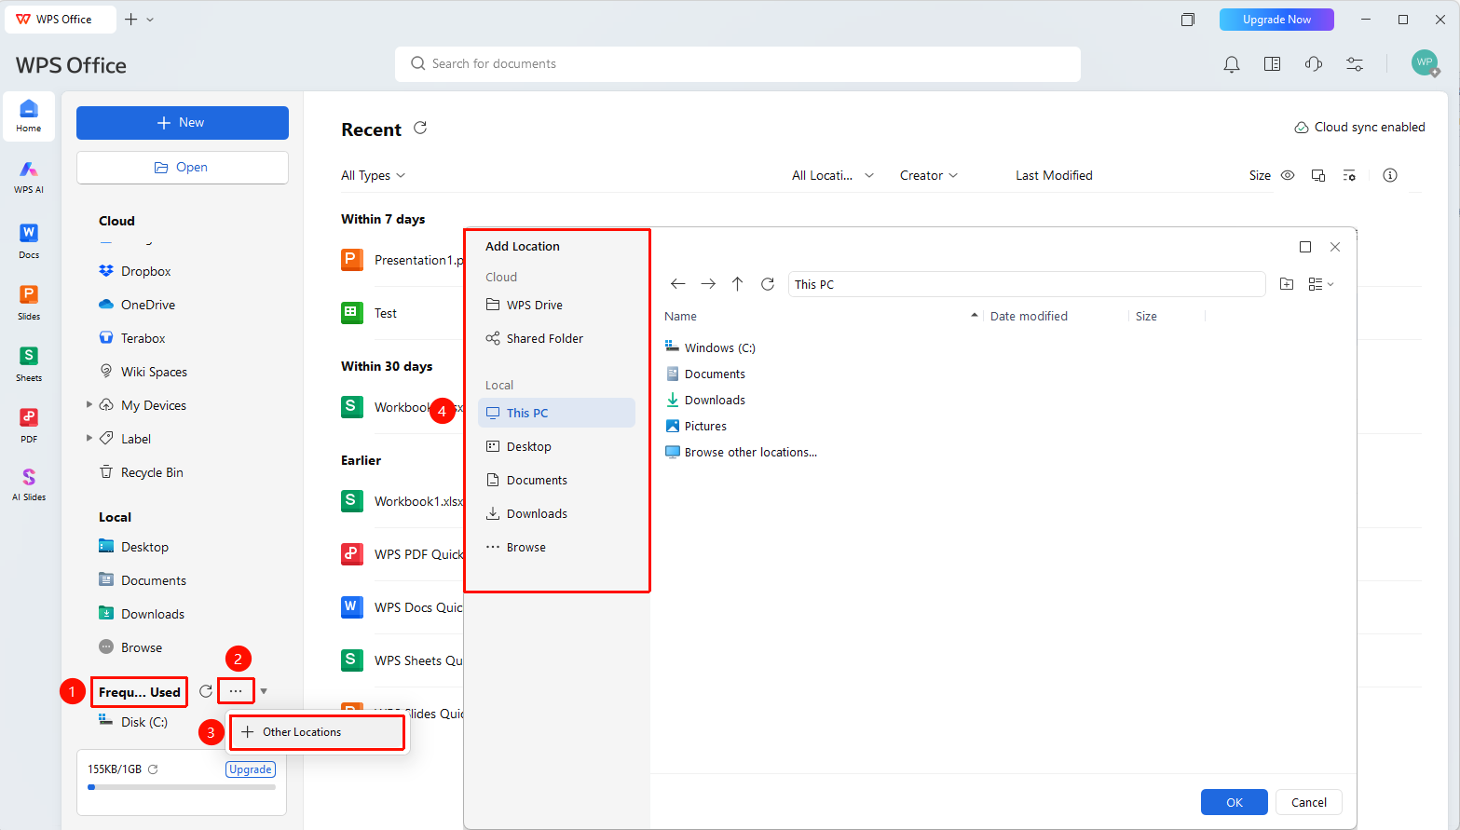Go up one folder level in the dialog

pos(737,284)
